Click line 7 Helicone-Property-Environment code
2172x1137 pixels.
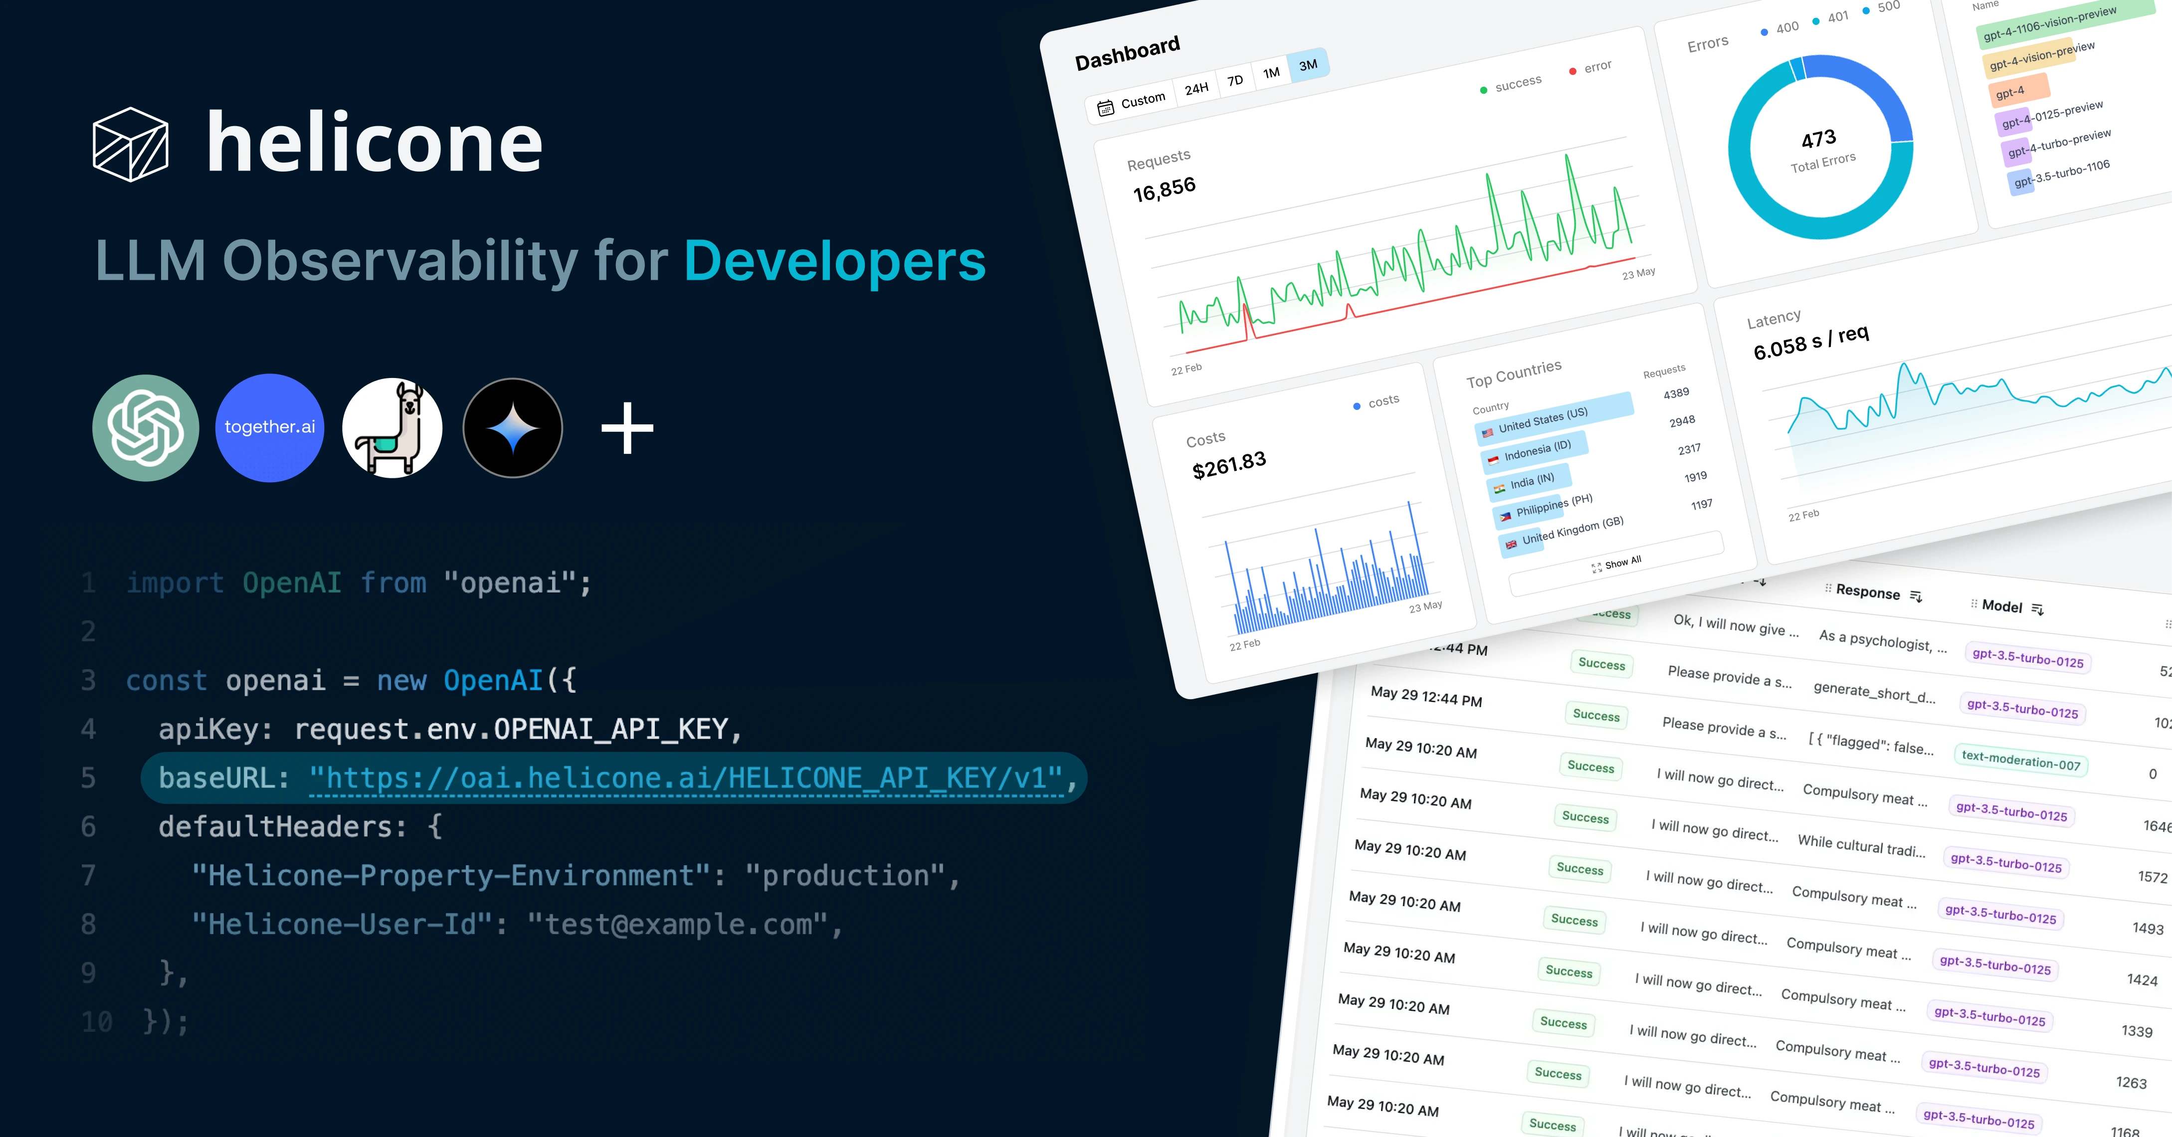pyautogui.click(x=576, y=876)
